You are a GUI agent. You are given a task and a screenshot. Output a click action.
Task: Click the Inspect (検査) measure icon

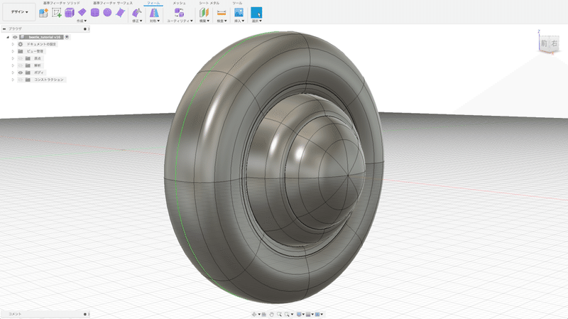point(222,13)
